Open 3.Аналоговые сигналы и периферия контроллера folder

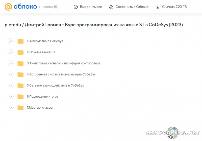(63, 63)
